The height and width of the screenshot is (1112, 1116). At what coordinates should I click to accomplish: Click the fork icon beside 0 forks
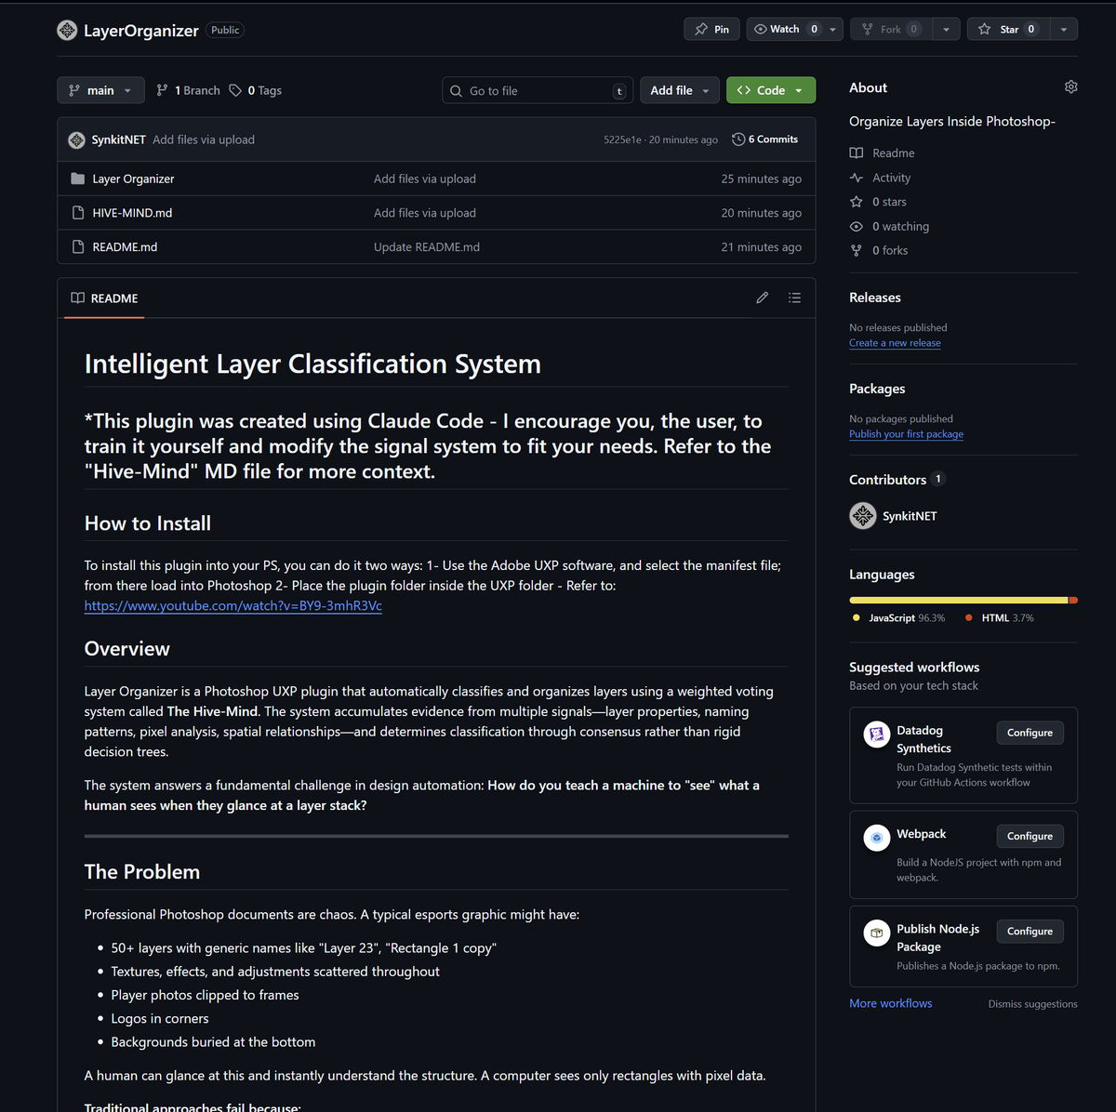coord(857,250)
